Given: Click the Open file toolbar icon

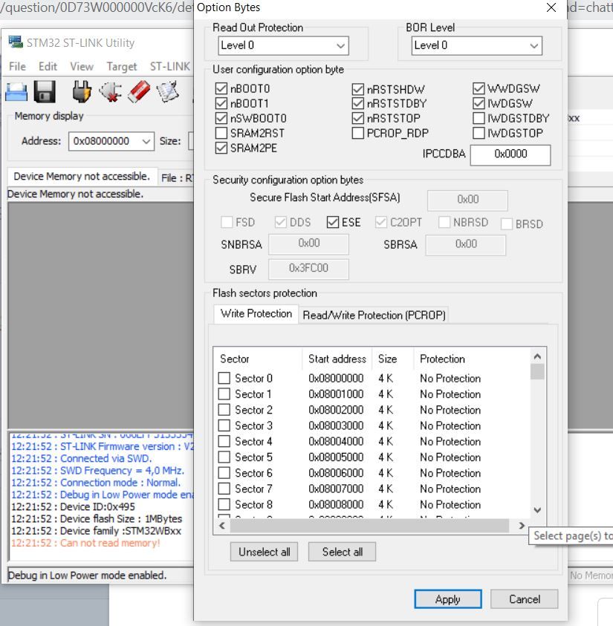Looking at the screenshot, I should [16, 92].
